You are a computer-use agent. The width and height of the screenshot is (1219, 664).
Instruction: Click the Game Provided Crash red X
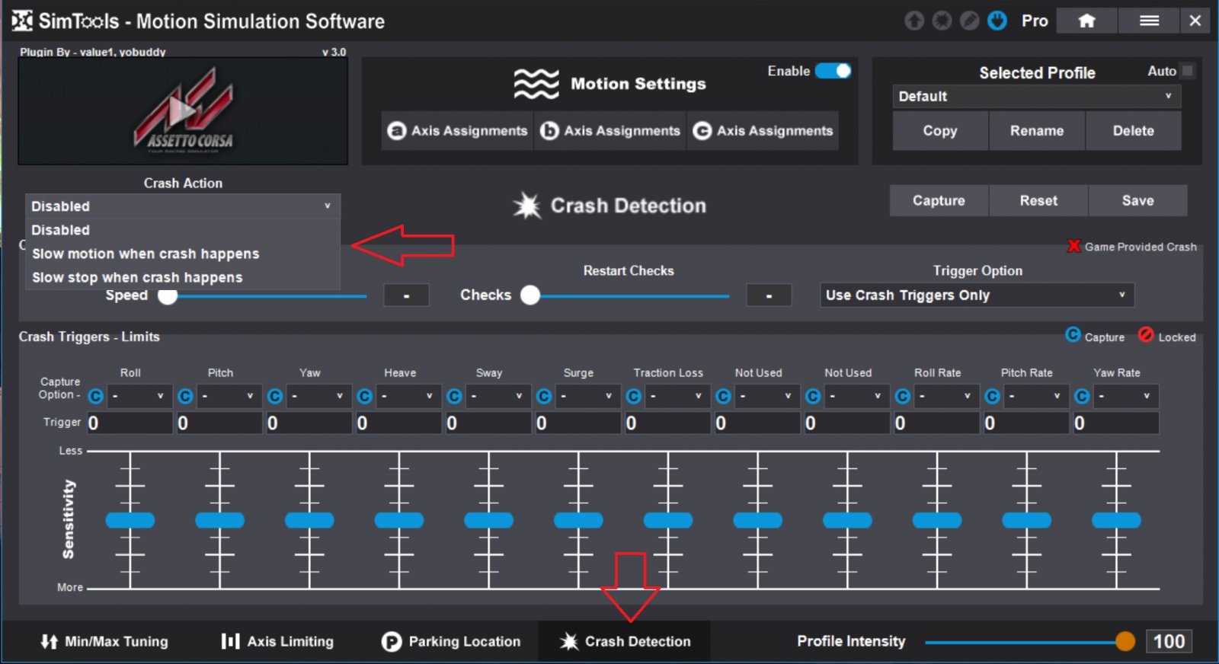click(1073, 246)
